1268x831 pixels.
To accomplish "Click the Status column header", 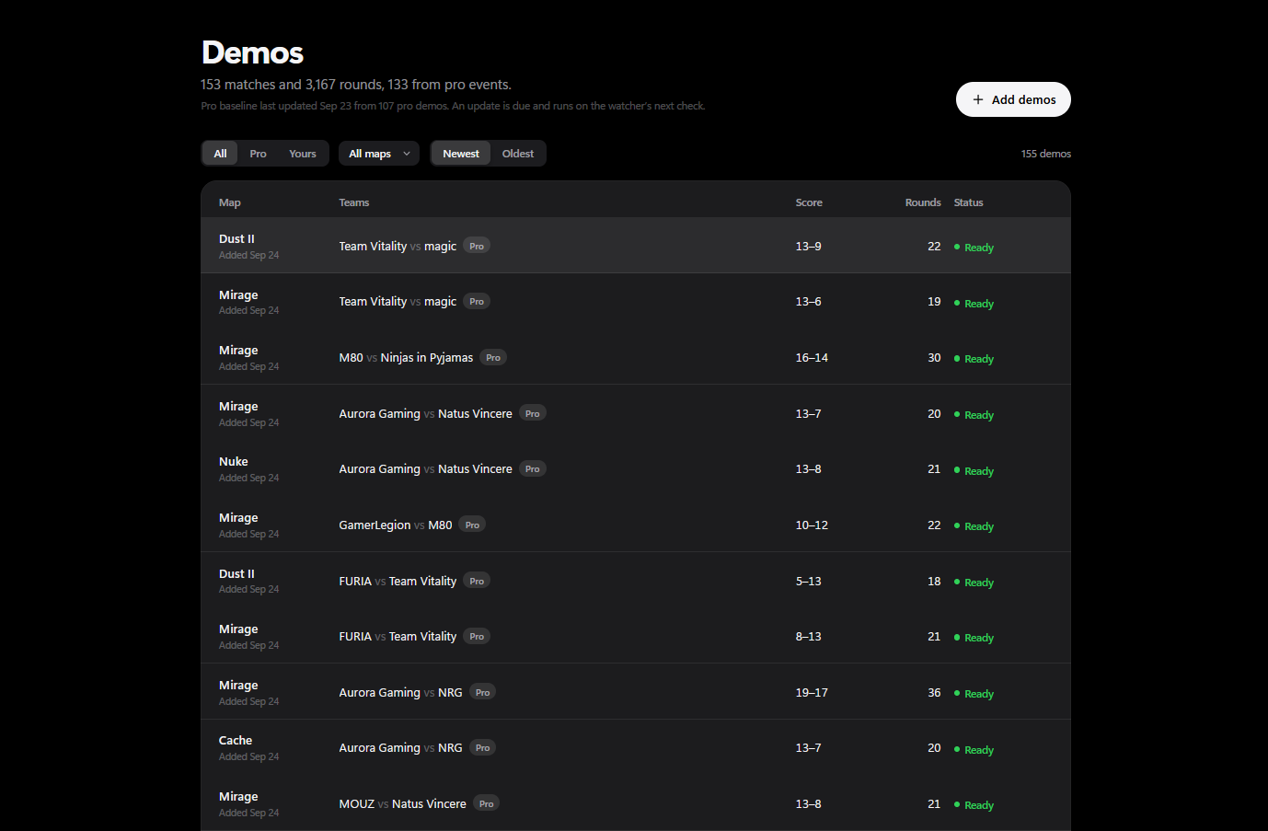I will pyautogui.click(x=968, y=202).
